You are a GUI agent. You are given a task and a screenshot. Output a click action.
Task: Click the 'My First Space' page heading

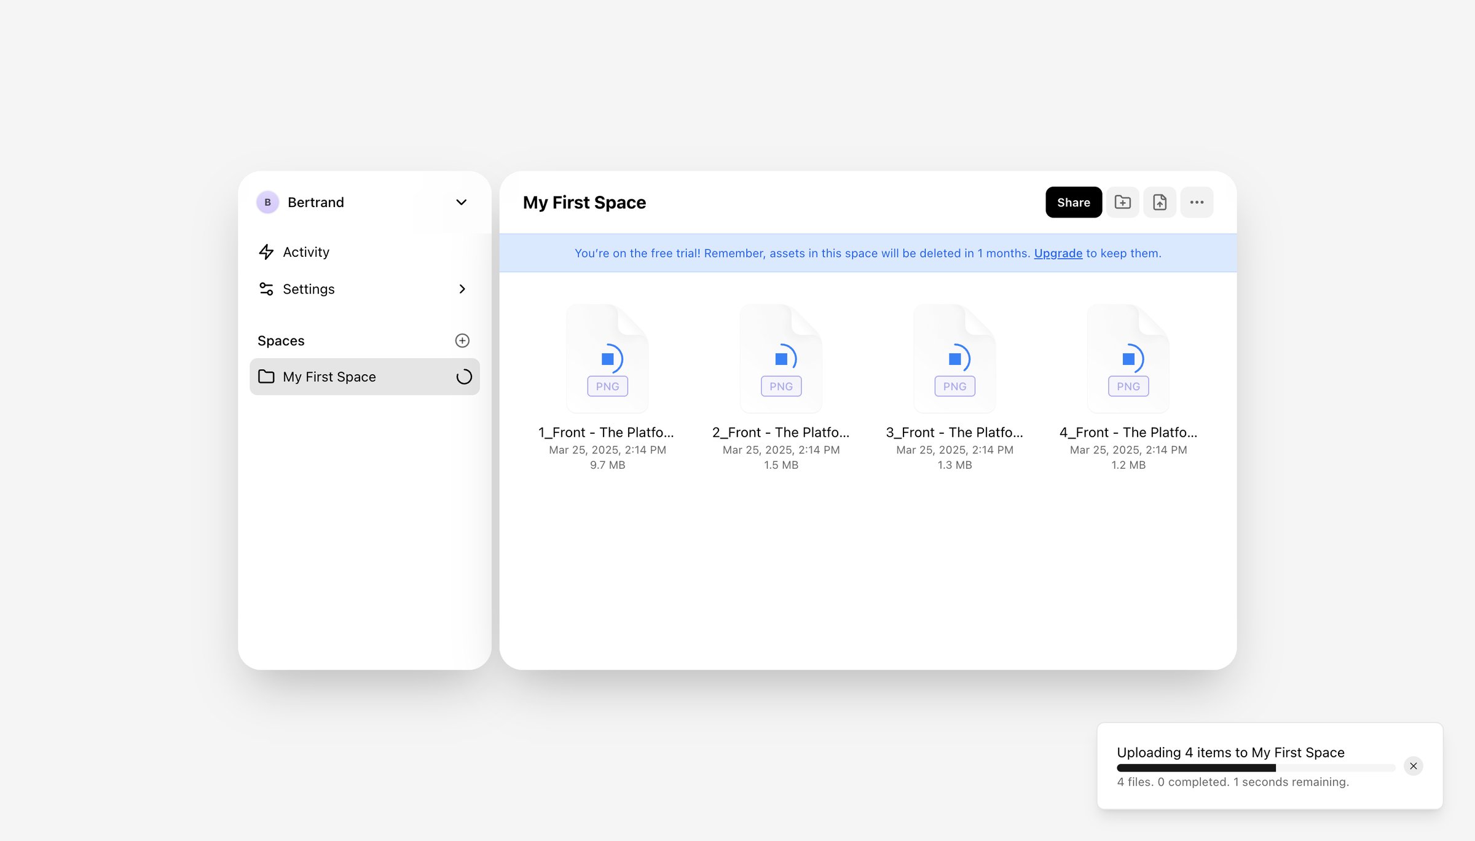584,203
